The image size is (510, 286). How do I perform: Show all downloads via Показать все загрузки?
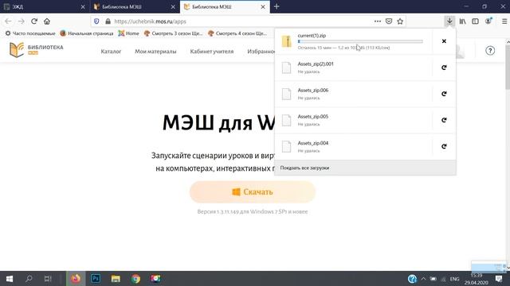coord(365,168)
